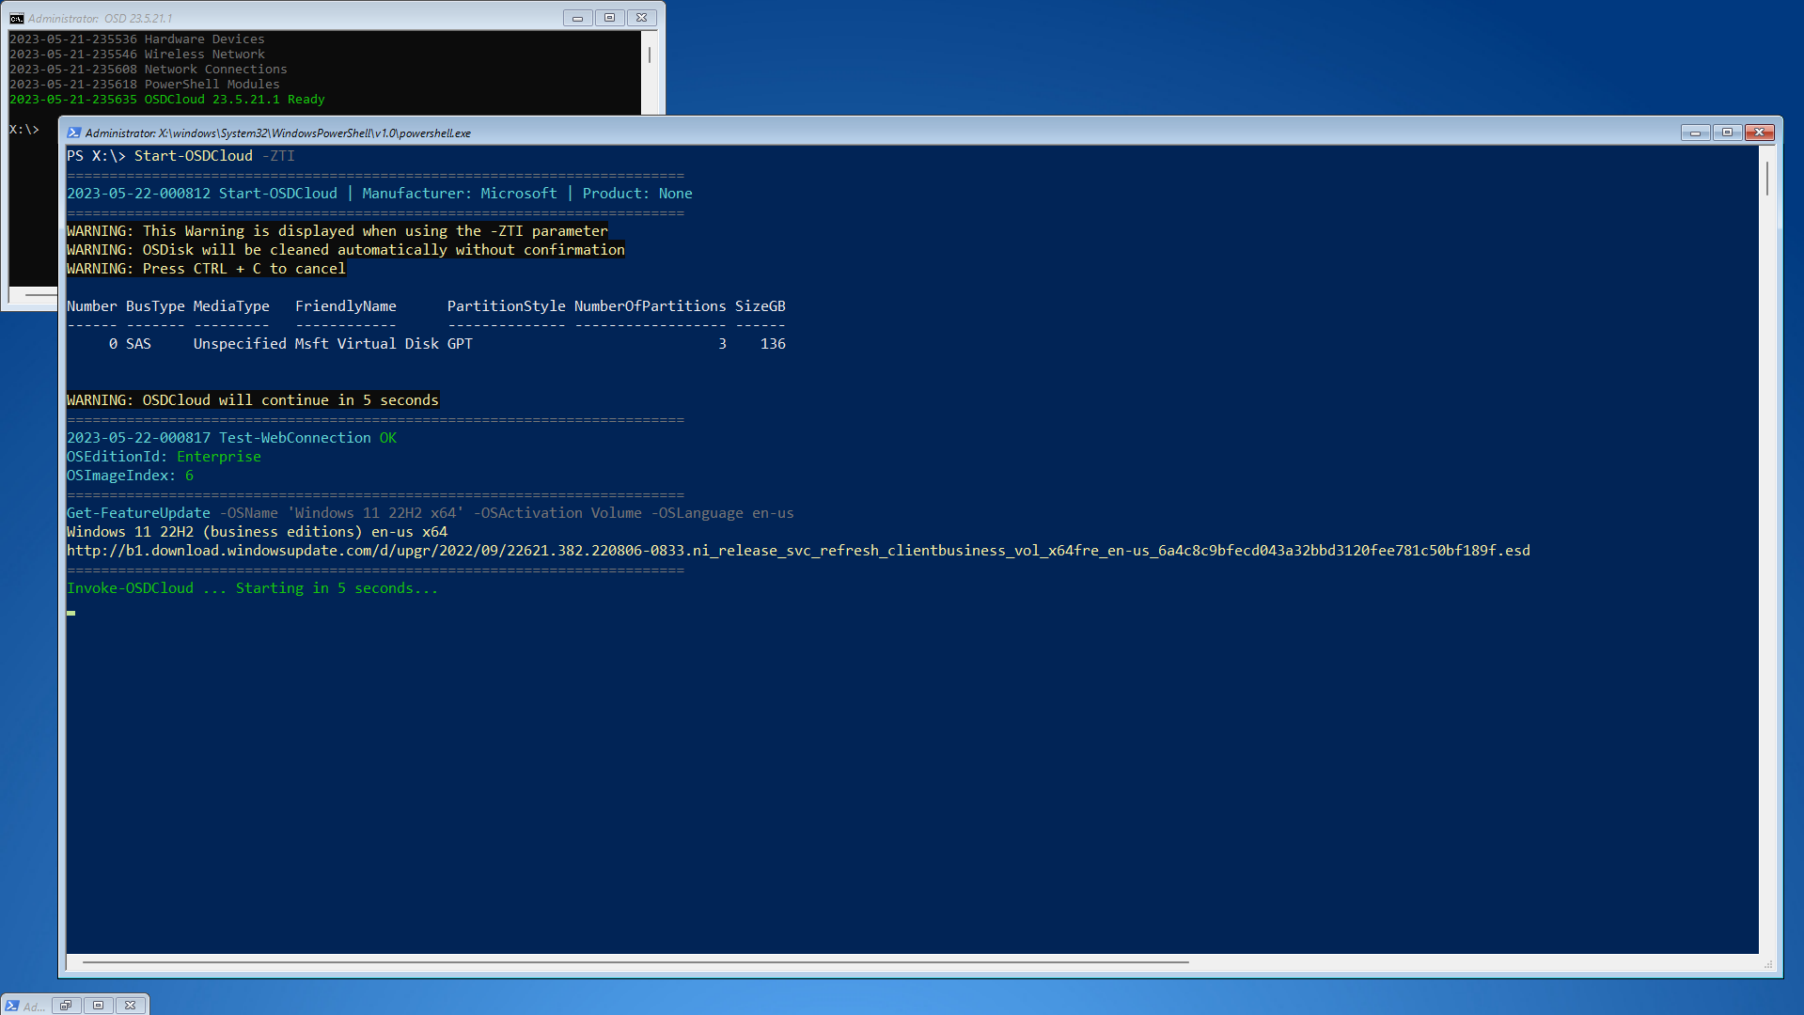This screenshot has height=1015, width=1804.
Task: Close the powershell.exe window
Action: (x=1759, y=133)
